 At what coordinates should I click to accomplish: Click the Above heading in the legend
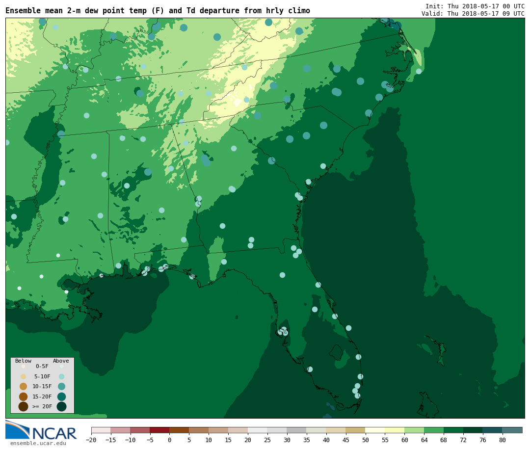(x=61, y=361)
